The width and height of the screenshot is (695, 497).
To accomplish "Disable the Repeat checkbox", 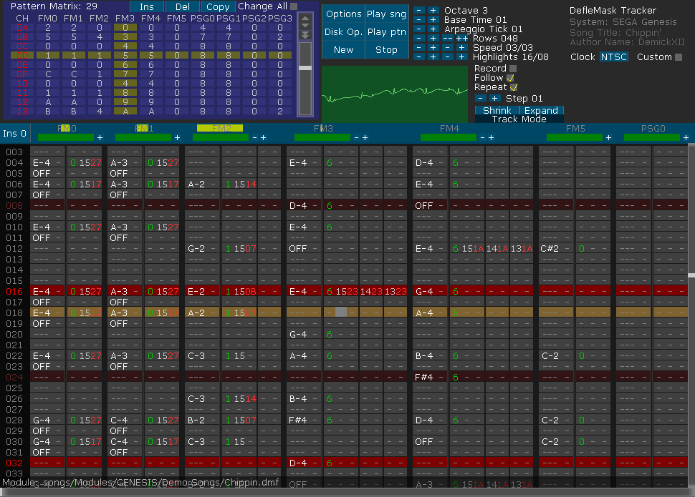I will coord(514,87).
